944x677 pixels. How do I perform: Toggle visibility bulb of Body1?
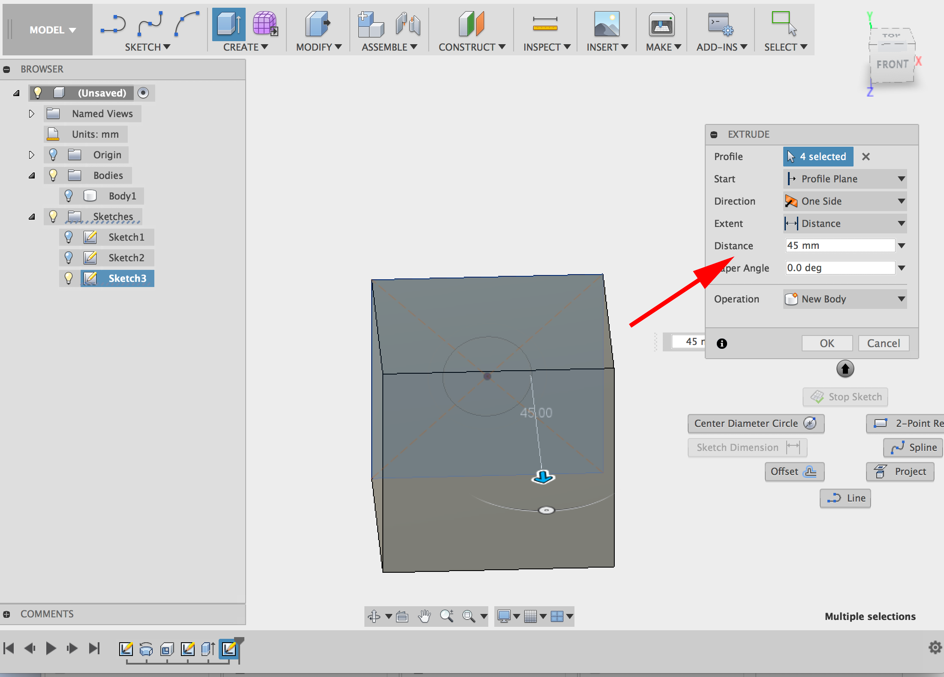[x=69, y=196]
